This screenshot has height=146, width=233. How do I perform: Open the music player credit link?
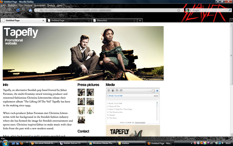(140, 123)
